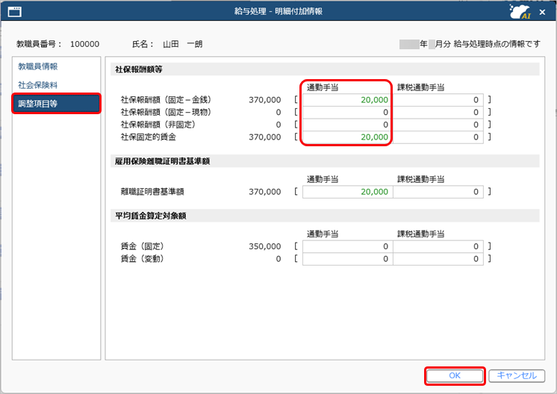The height and width of the screenshot is (394, 557).
Task: Click the 350,000 value for 賃金(固定)
Action: [264, 247]
